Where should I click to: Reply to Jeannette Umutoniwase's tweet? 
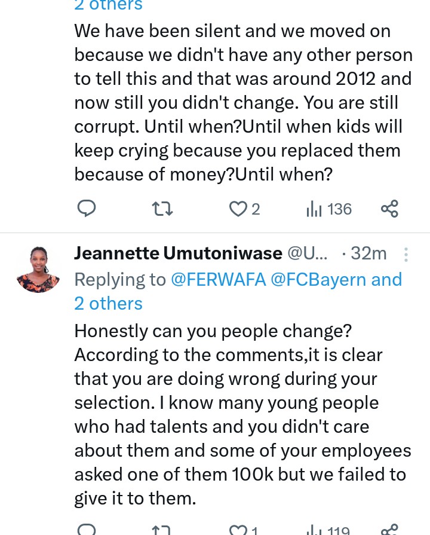[87, 530]
